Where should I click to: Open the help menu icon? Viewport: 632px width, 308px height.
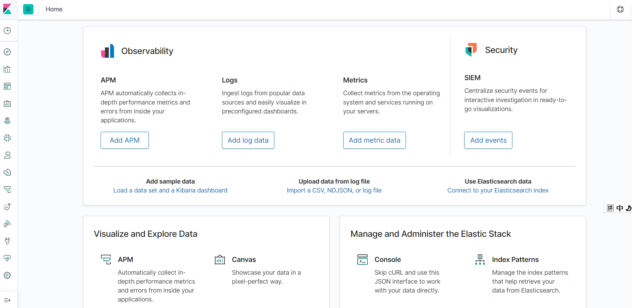pyautogui.click(x=620, y=9)
